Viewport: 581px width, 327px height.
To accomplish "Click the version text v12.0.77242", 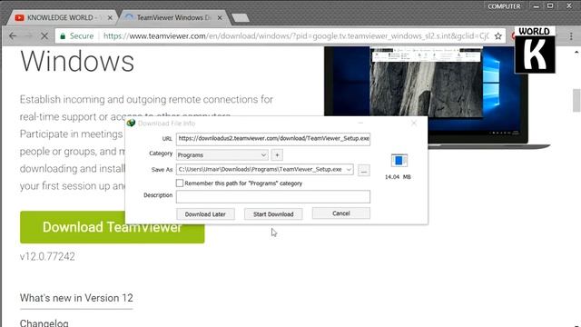I will pyautogui.click(x=47, y=256).
